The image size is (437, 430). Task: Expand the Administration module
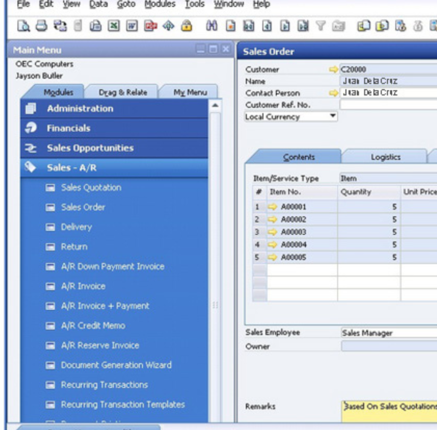(x=114, y=108)
